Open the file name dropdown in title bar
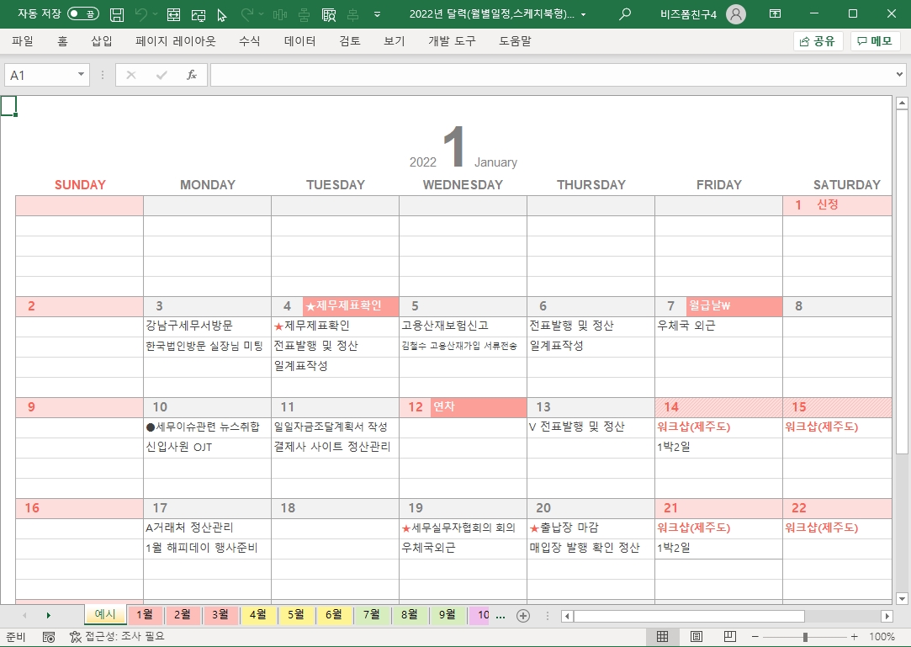The height and width of the screenshot is (647, 911). pyautogui.click(x=583, y=14)
